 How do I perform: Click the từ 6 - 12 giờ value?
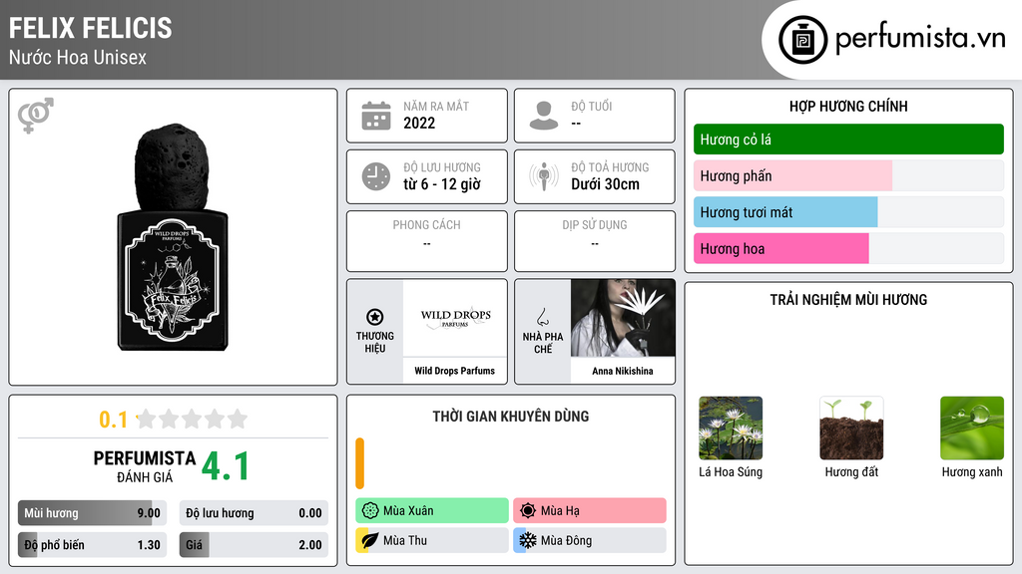click(442, 184)
